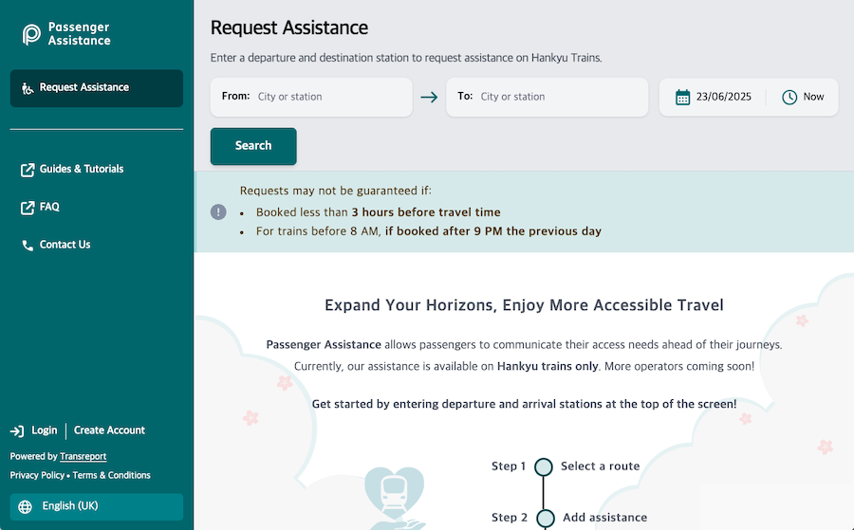
Task: Click the clock icon beside Now
Action: [x=789, y=97]
